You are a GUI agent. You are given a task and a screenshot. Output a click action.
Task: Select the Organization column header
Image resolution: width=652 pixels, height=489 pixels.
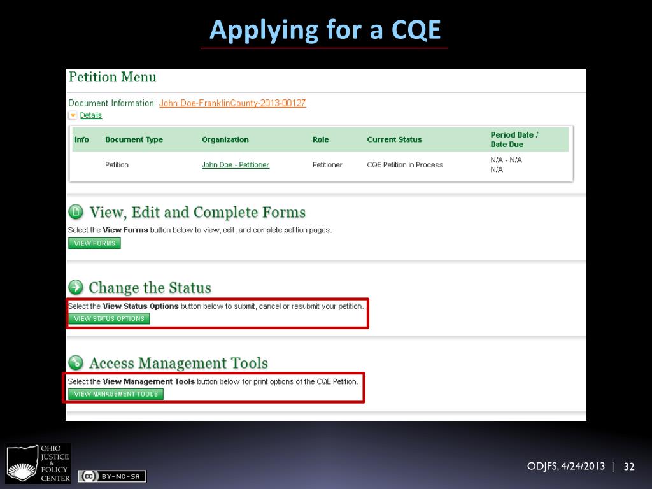(225, 139)
